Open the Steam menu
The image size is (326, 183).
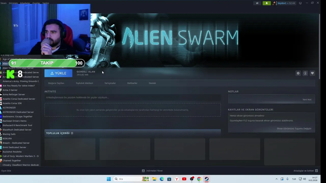point(3,3)
